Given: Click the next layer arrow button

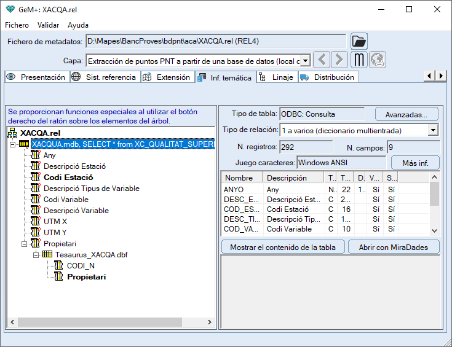Looking at the screenshot, I should coord(339,60).
